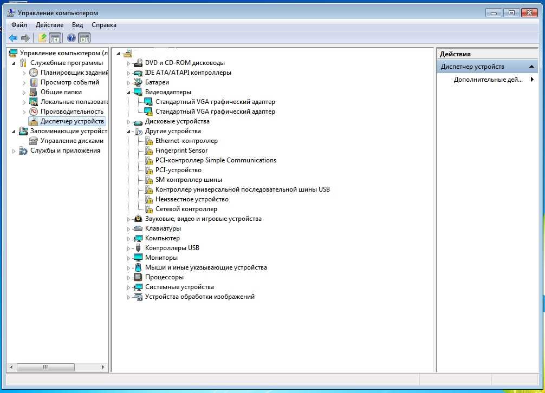Viewport: 545px width, 393px height.
Task: Click the Fingerprint Sensor device warning icon
Action: [x=148, y=151]
